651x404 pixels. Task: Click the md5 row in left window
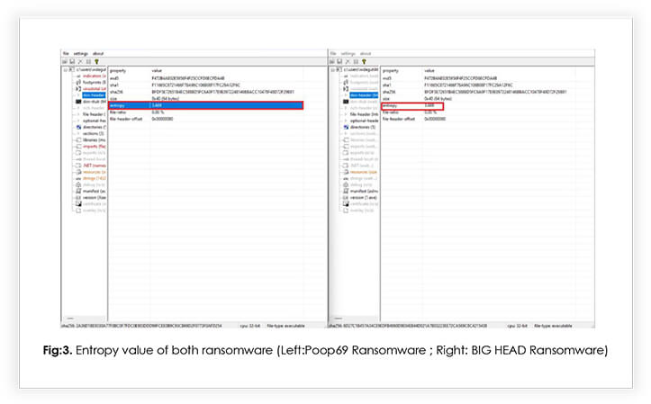click(x=205, y=78)
